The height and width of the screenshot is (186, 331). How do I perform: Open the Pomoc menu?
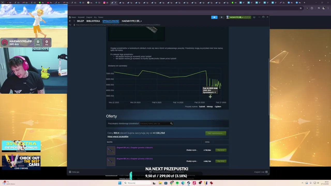(101, 17)
